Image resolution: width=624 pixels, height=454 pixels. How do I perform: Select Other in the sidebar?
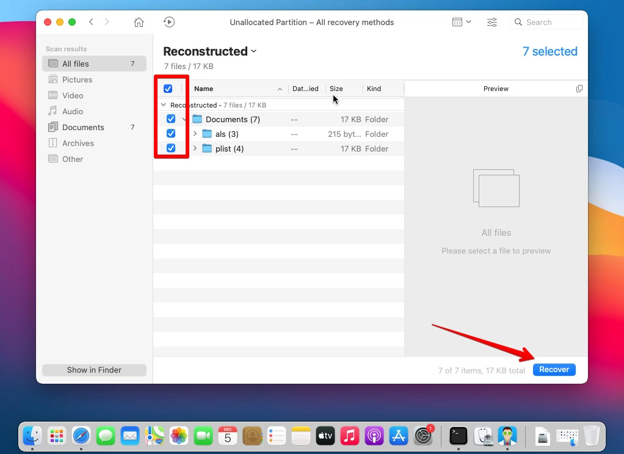94,159
